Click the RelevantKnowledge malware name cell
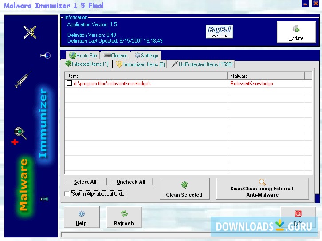This screenshot has width=322, height=241. tap(251, 84)
